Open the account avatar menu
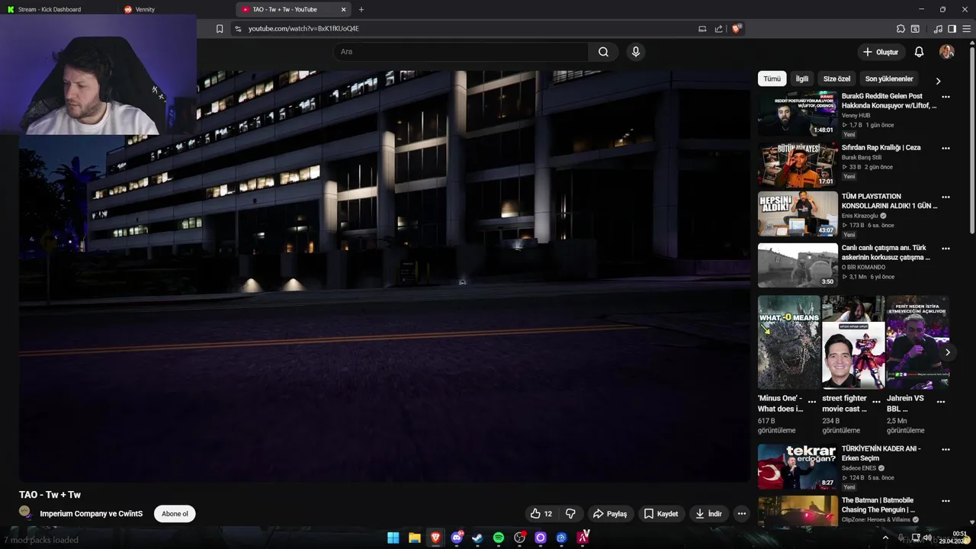 click(946, 52)
